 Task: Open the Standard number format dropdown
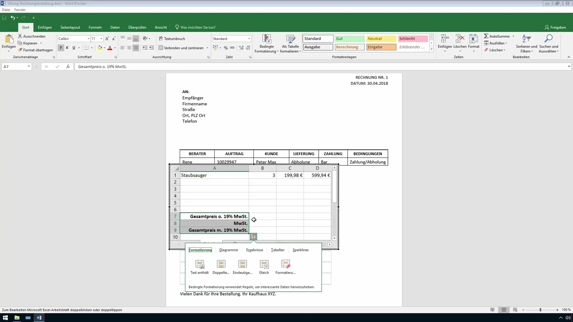(249, 39)
